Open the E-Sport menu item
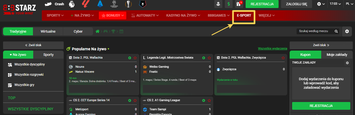The width and height of the screenshot is (355, 115). coord(244,15)
